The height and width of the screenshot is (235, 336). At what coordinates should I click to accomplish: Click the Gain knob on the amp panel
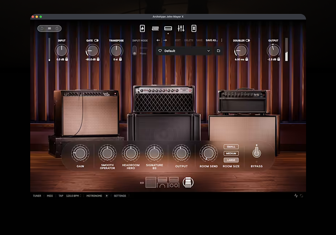click(x=80, y=153)
